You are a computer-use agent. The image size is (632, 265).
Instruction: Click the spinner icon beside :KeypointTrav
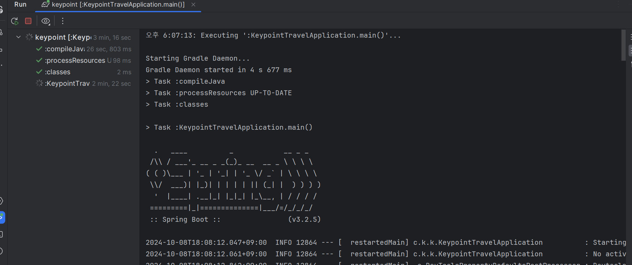(x=39, y=83)
